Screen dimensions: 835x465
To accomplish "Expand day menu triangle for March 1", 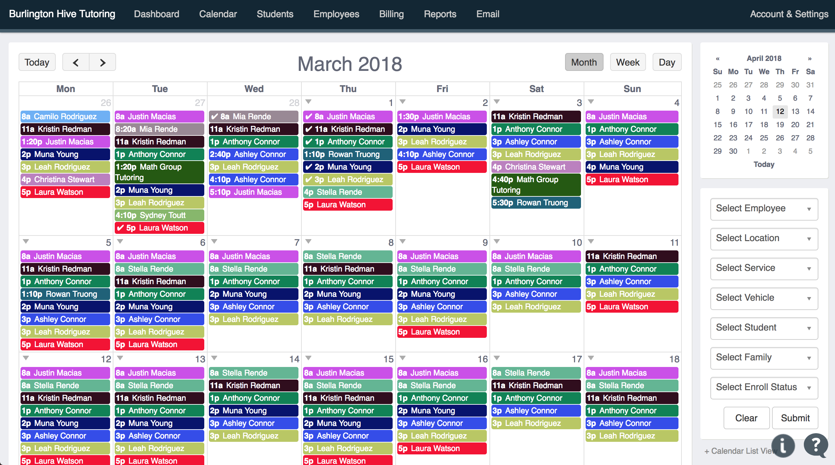I will click(x=308, y=102).
